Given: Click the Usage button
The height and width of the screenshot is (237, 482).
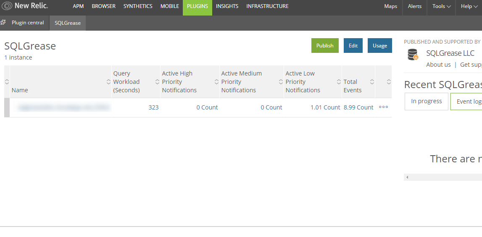Looking at the screenshot, I should tap(379, 45).
